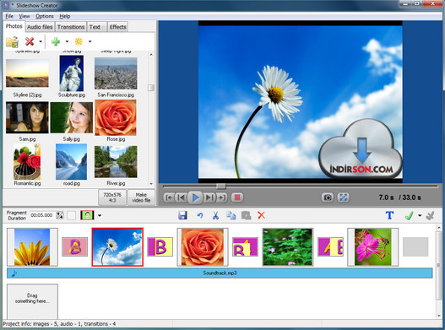
Task: Open the dropdown beside the green portrait thumbnail
Action: click(100, 215)
